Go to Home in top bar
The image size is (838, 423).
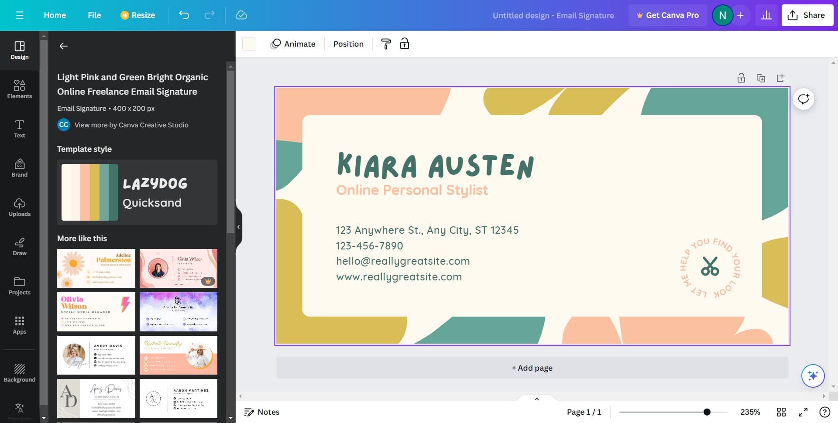(x=55, y=15)
